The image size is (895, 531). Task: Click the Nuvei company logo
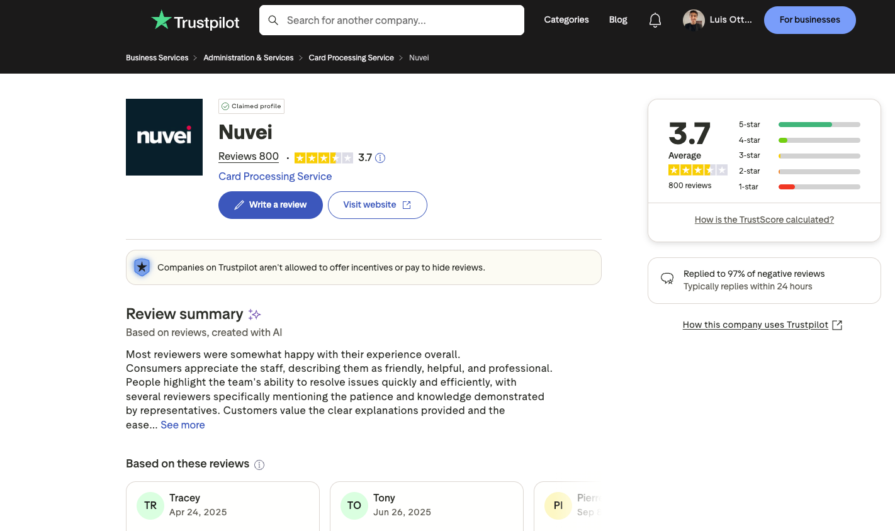(164, 137)
